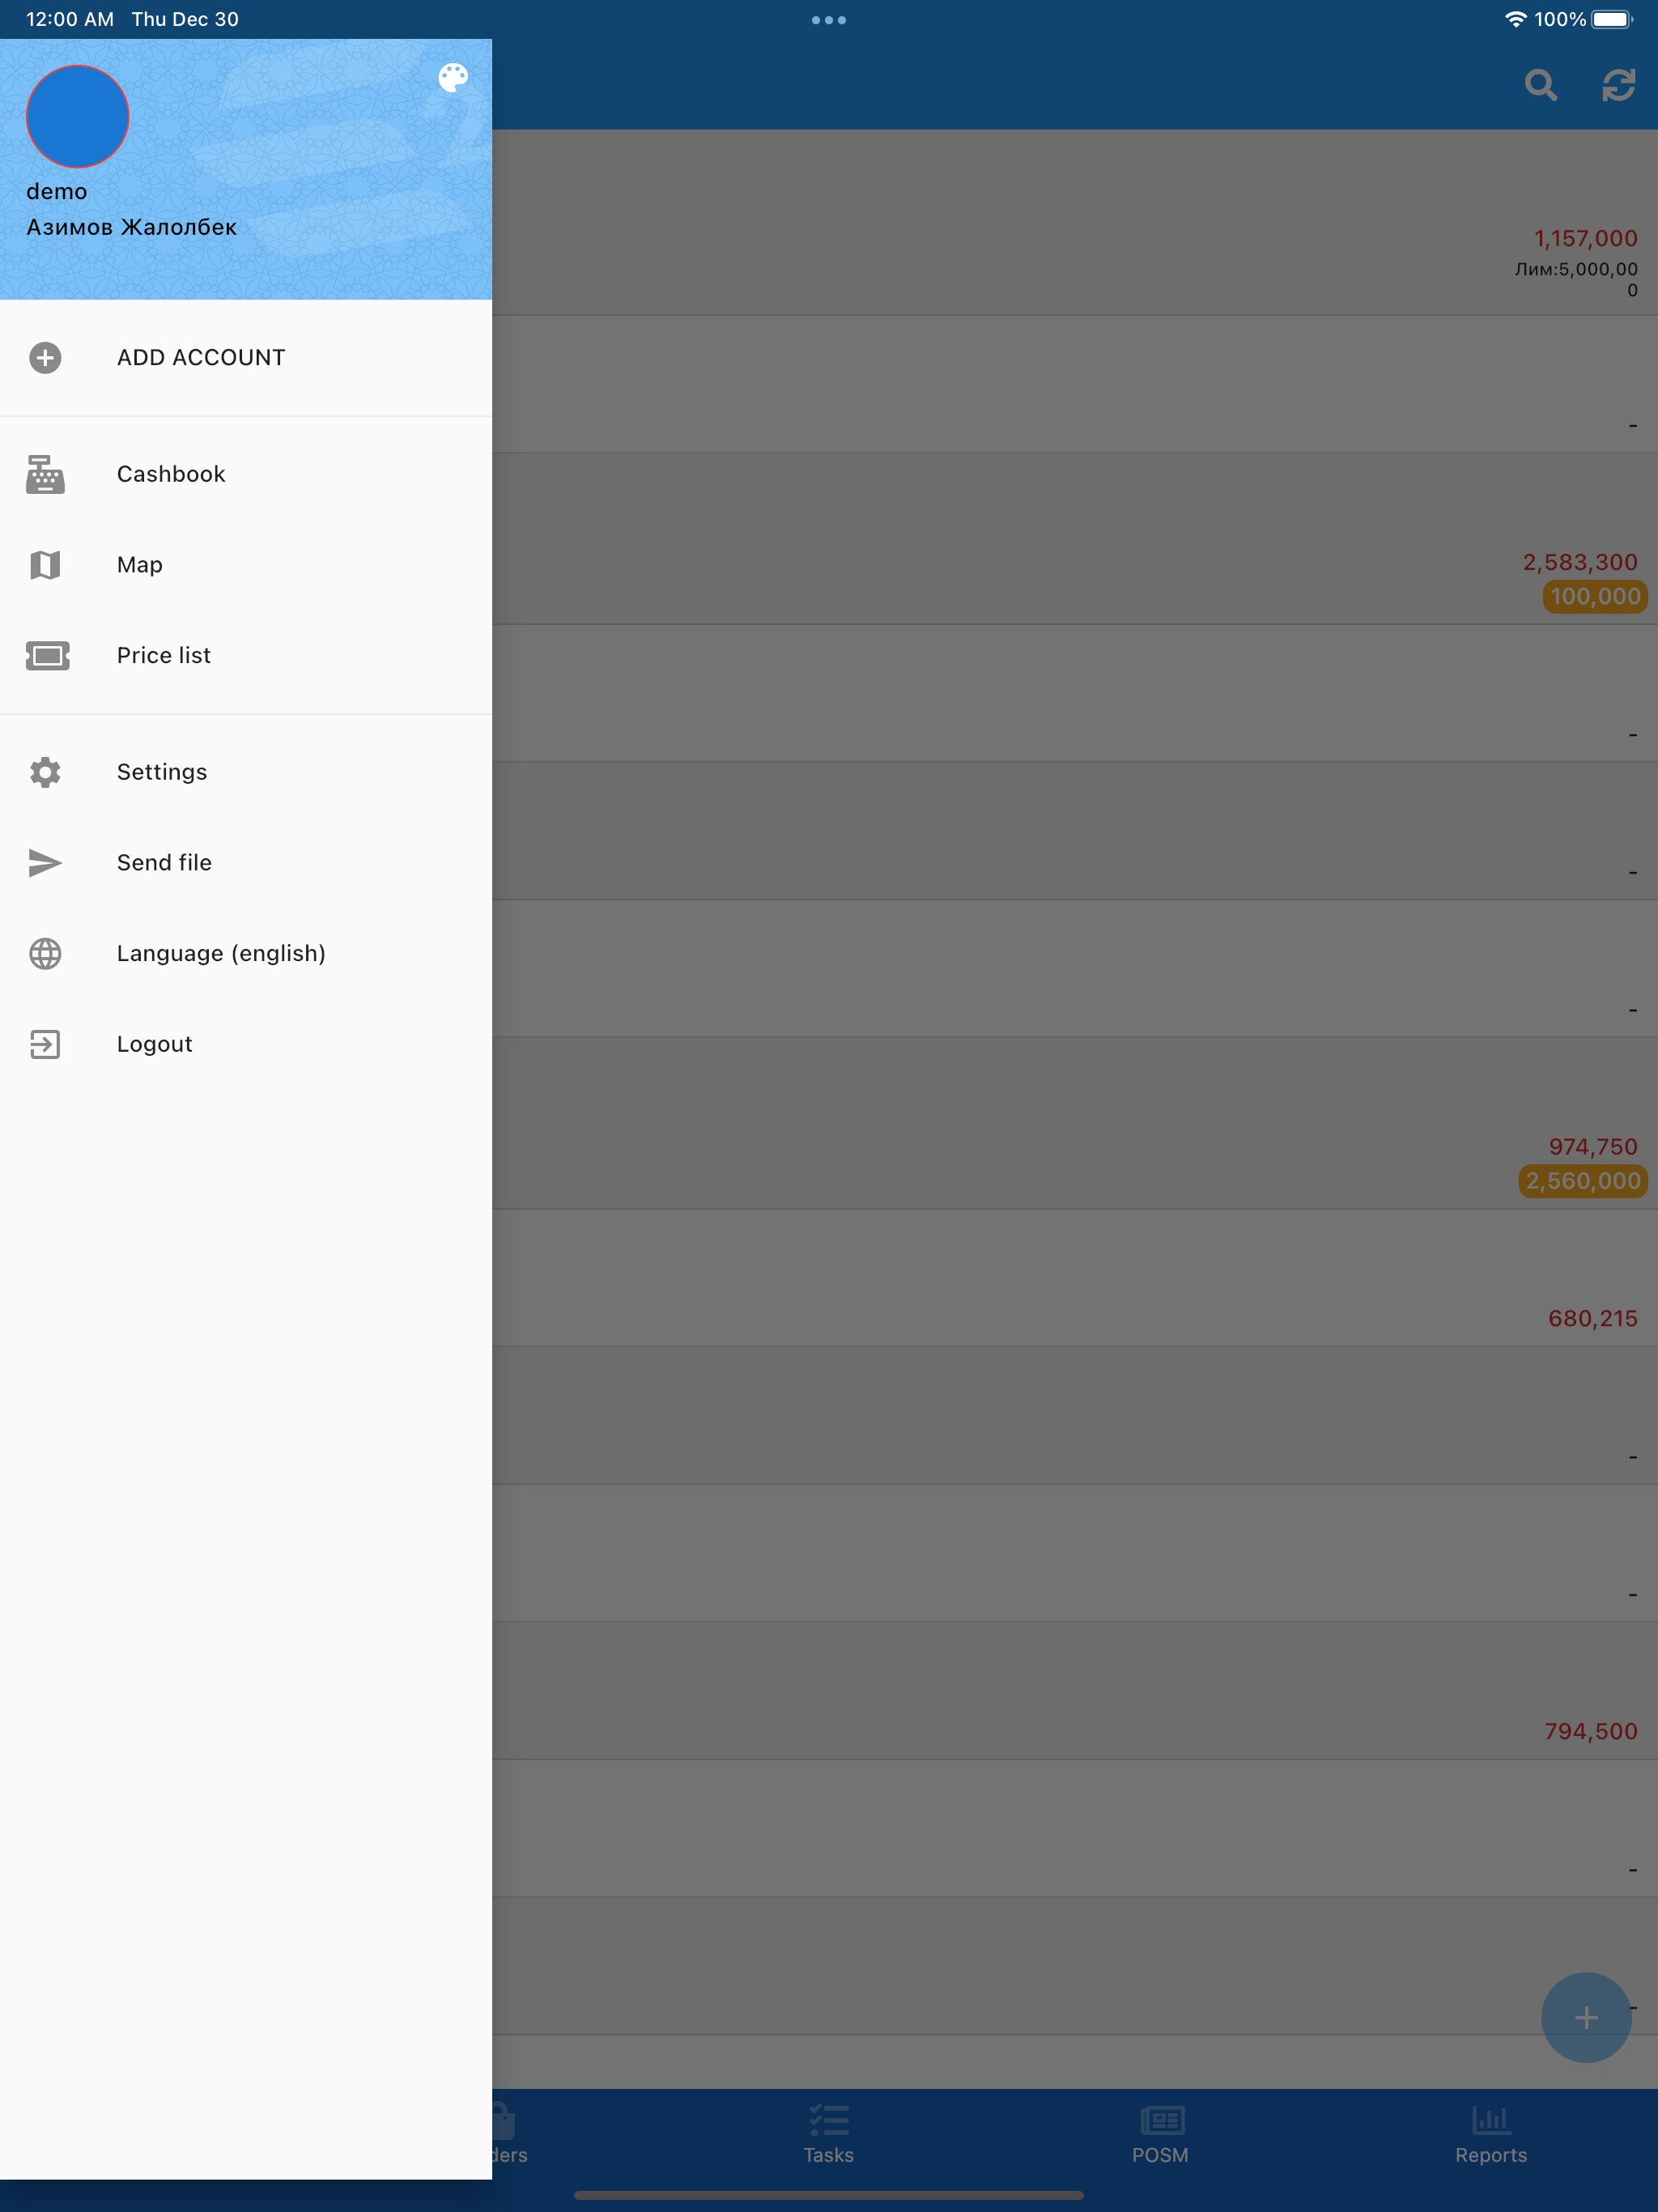
Task: Open Cashbook menu entry
Action: (x=246, y=474)
